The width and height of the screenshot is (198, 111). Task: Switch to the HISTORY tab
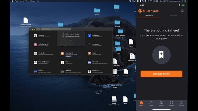point(173,16)
